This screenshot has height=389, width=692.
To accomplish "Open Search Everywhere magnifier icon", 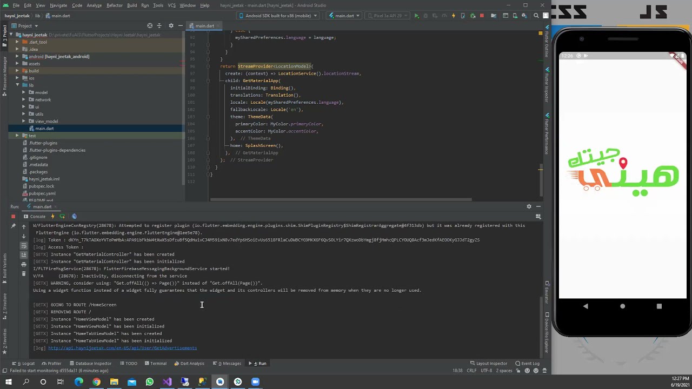I will click(536, 16).
